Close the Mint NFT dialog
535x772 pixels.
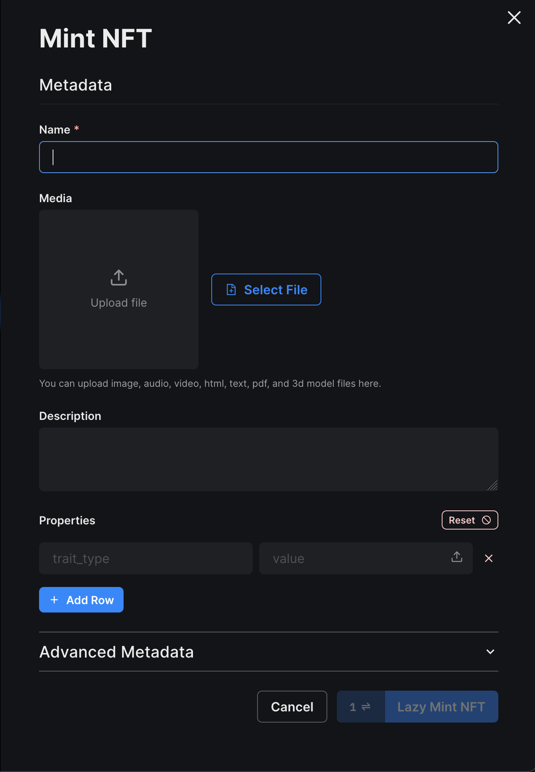click(x=514, y=18)
